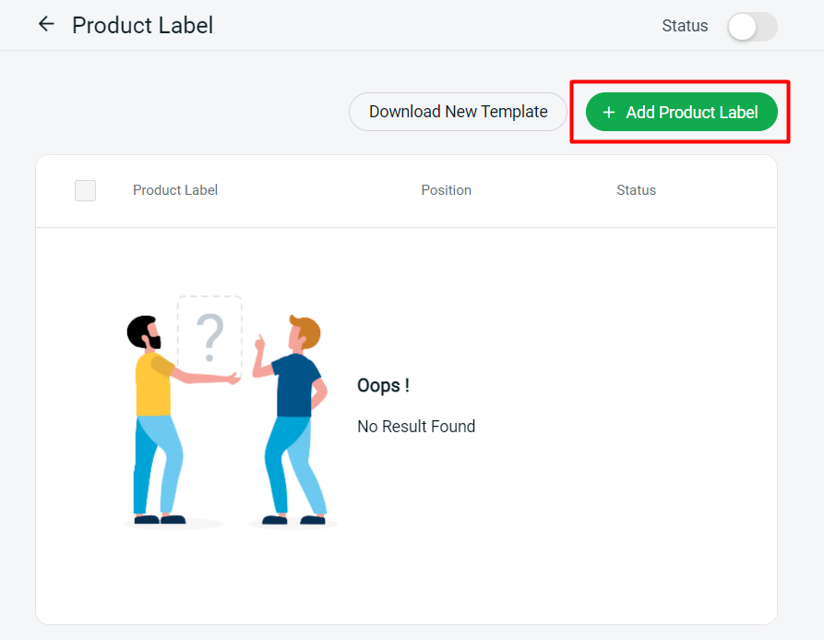The image size is (824, 640).
Task: Select the Product Label page title
Action: coord(142,25)
